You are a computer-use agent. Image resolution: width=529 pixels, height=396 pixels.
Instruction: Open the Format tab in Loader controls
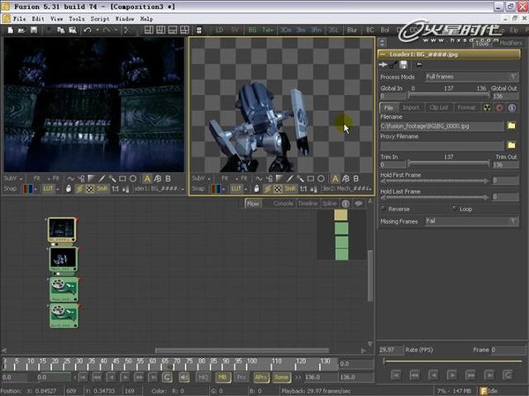466,107
